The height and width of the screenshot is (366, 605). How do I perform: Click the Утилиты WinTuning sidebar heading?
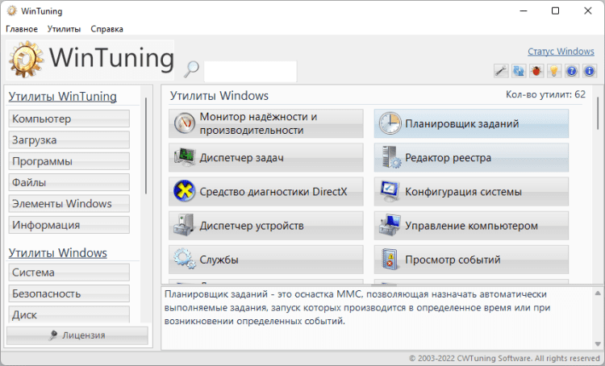(62, 97)
